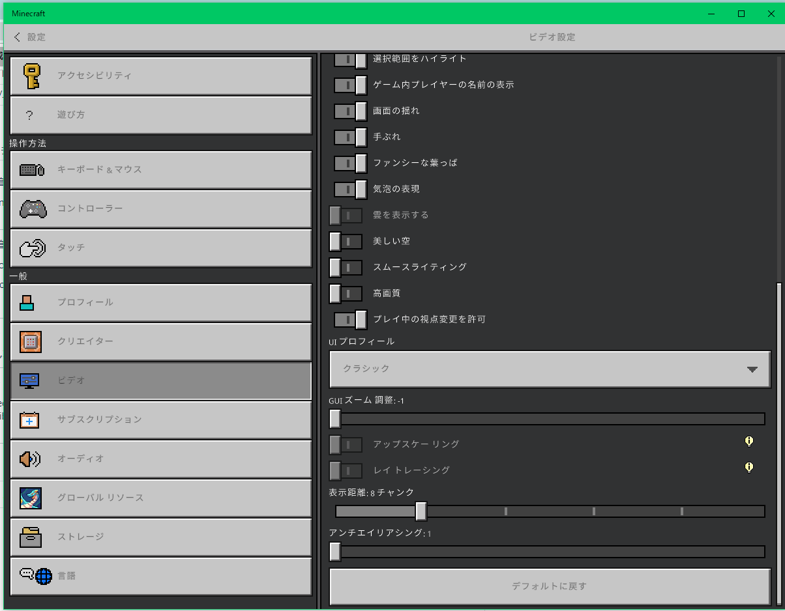Click the レイトレーシング warning info icon
Viewport: 785px width, 611px height.
click(749, 467)
